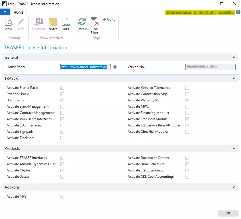The width and height of the screenshot is (241, 219).
Task: Open the help question mark icon
Action: 238,12
